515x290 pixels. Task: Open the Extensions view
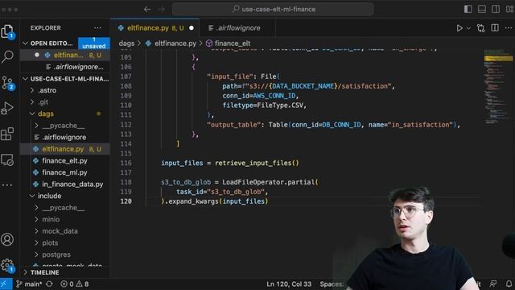(7, 134)
